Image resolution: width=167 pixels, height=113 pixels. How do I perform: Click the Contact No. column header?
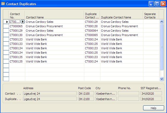17,15
